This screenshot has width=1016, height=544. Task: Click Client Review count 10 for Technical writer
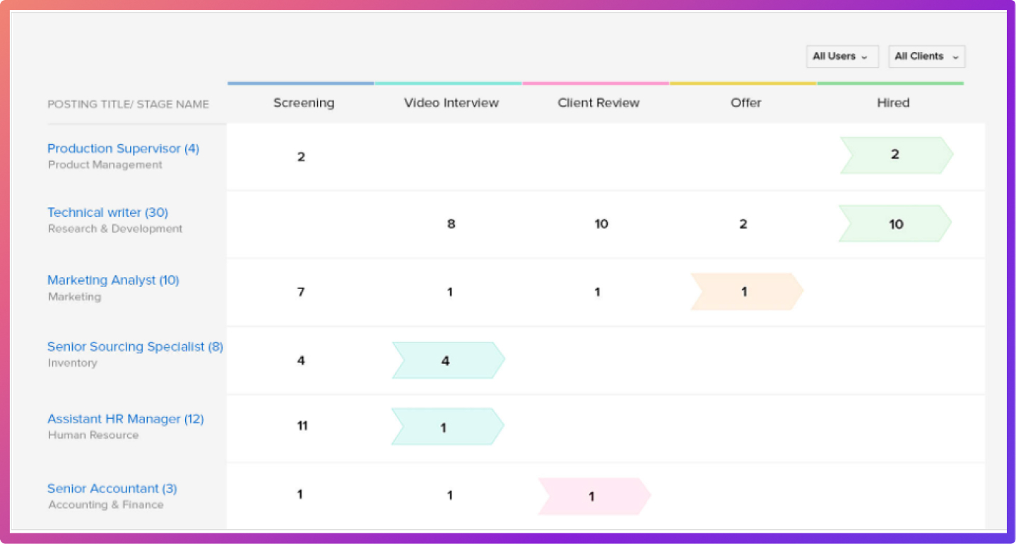click(601, 224)
